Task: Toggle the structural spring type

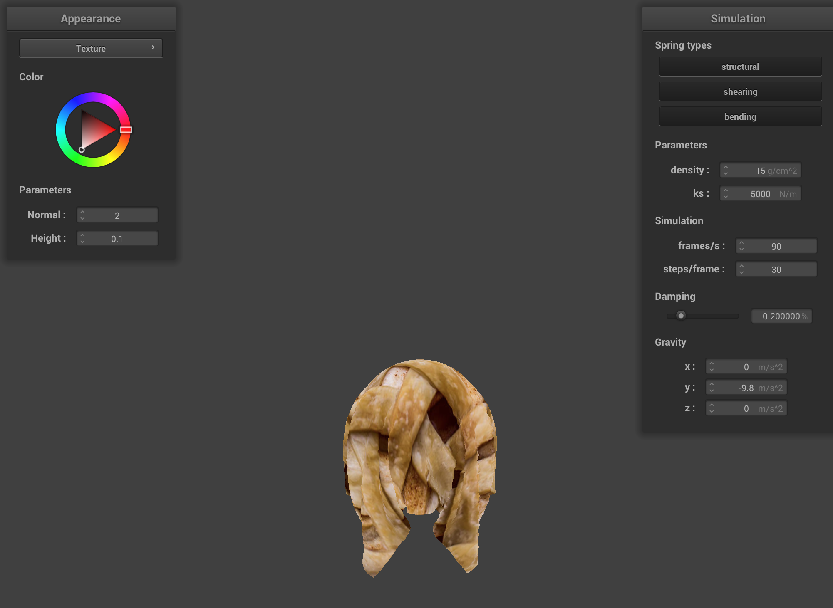Action: click(x=740, y=67)
